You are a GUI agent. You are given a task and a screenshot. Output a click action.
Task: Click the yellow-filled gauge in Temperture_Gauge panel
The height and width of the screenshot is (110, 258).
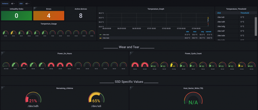coord(13,33)
